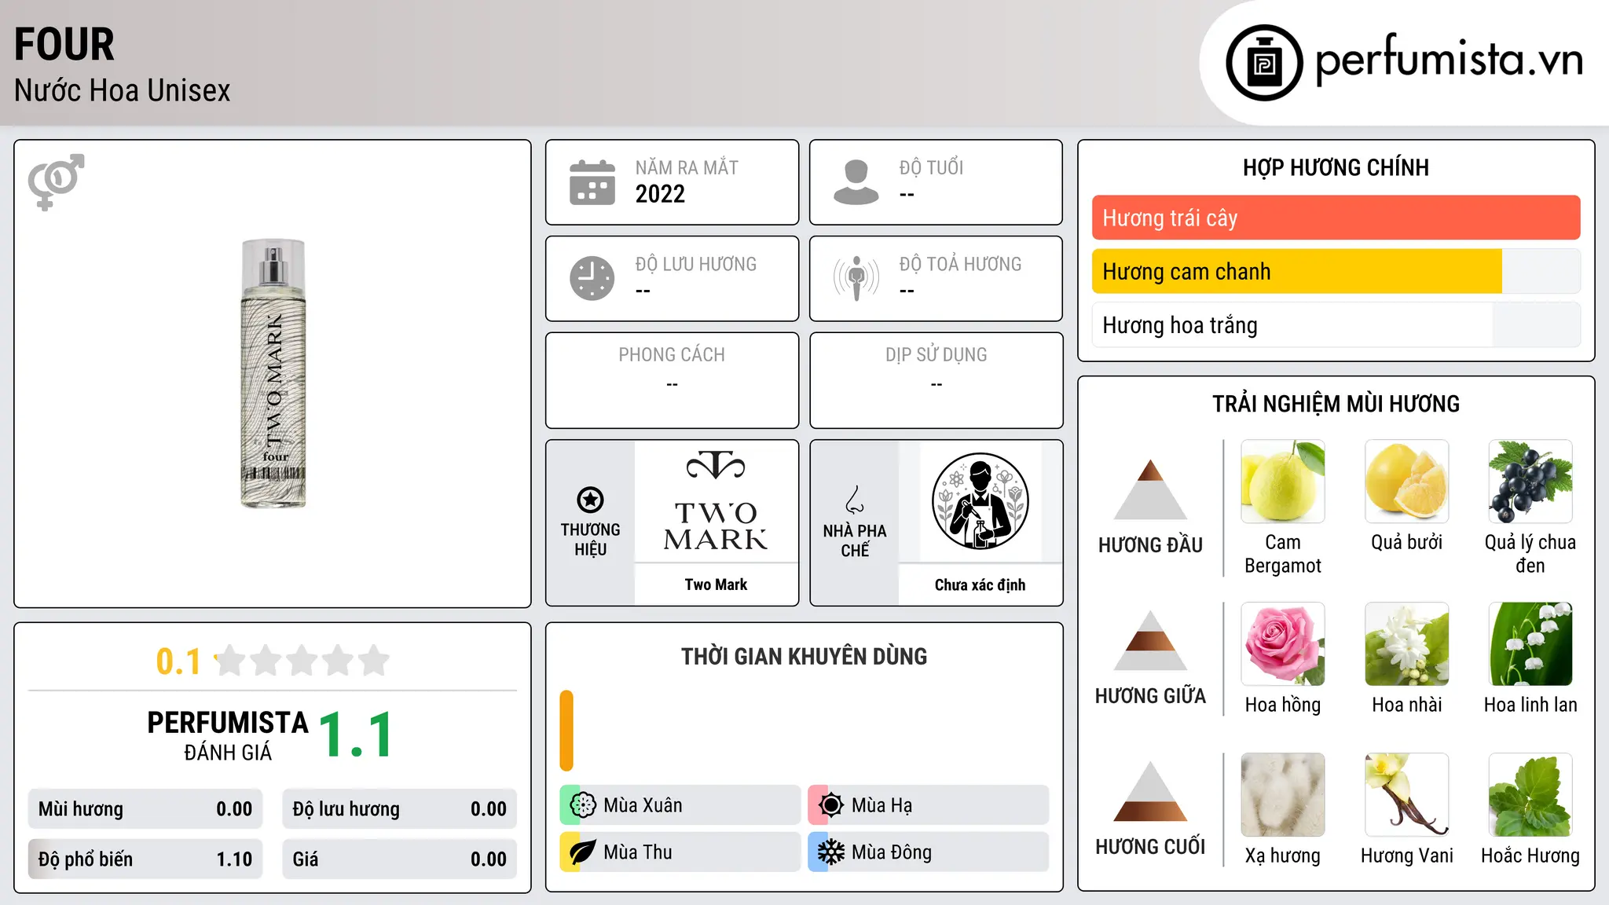Click the orange recommended-time bar
The image size is (1609, 905).
coord(566,731)
